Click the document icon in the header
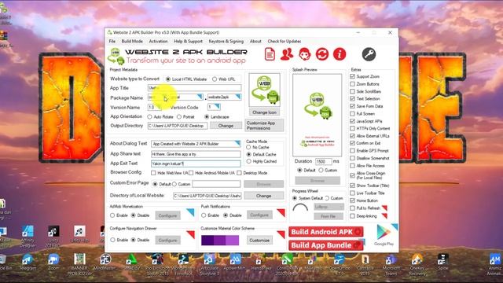 (x=270, y=54)
